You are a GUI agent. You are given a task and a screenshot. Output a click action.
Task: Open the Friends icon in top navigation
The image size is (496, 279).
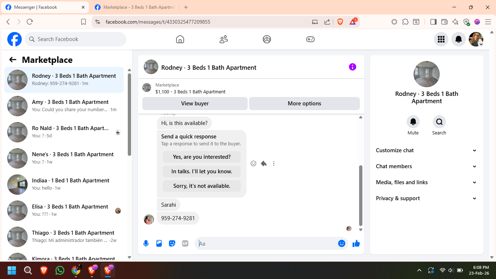coord(224,39)
